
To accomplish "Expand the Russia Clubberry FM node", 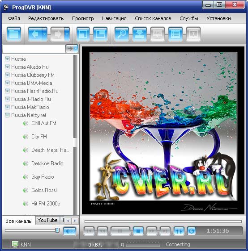I will pyautogui.click(x=7, y=75).
